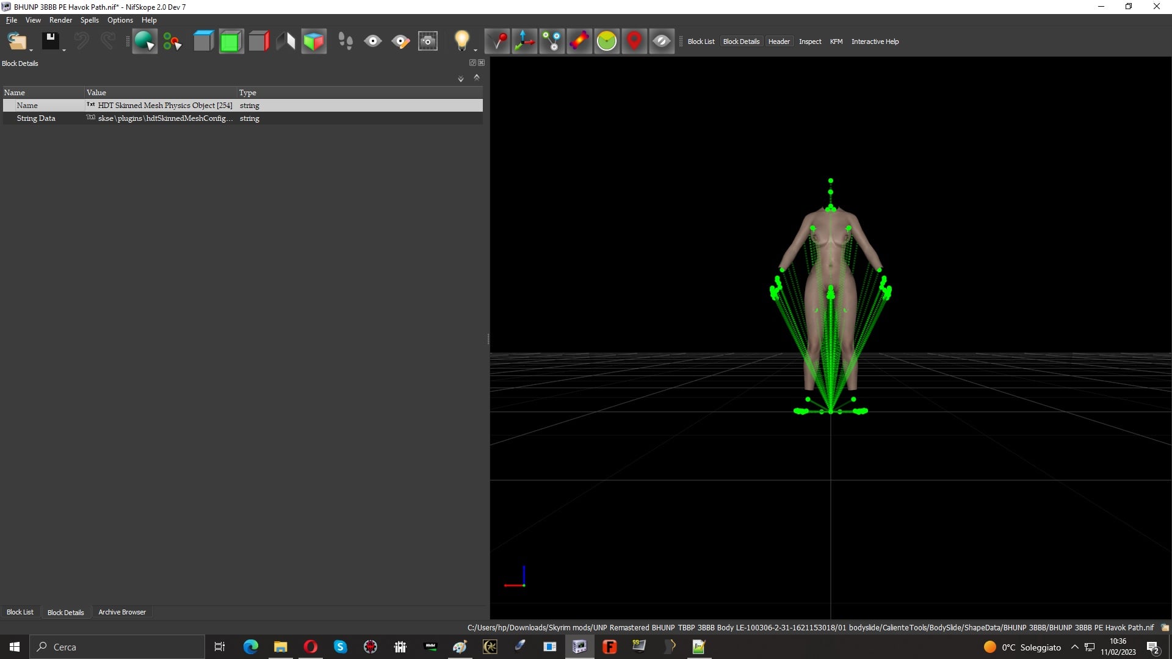Switch to Archive Browser tab

coord(122,612)
